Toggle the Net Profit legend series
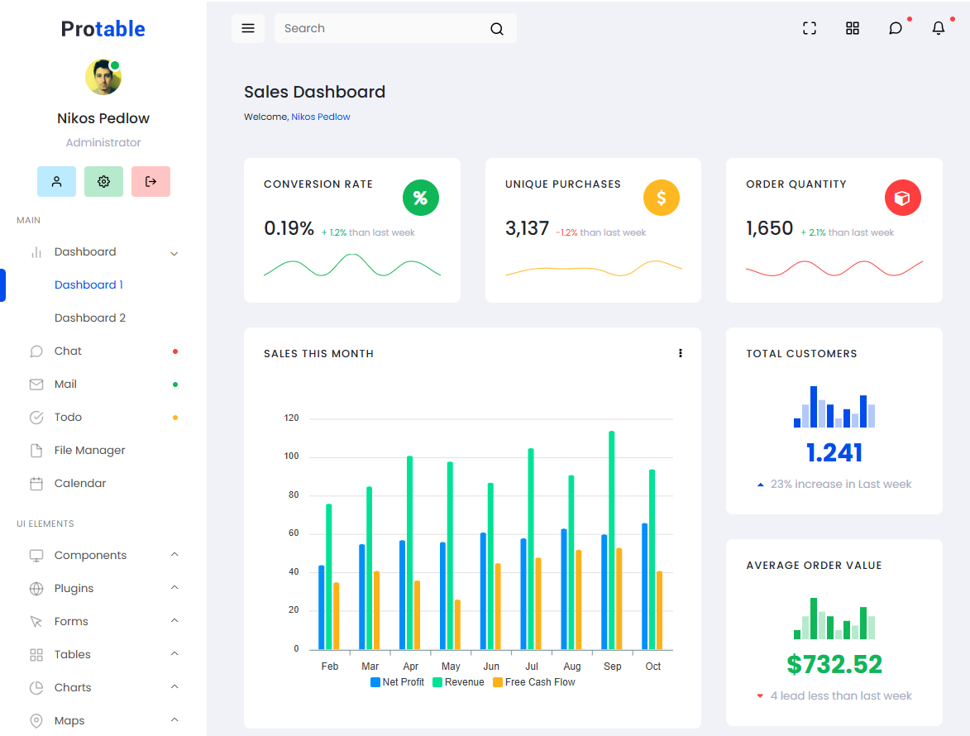 click(397, 682)
